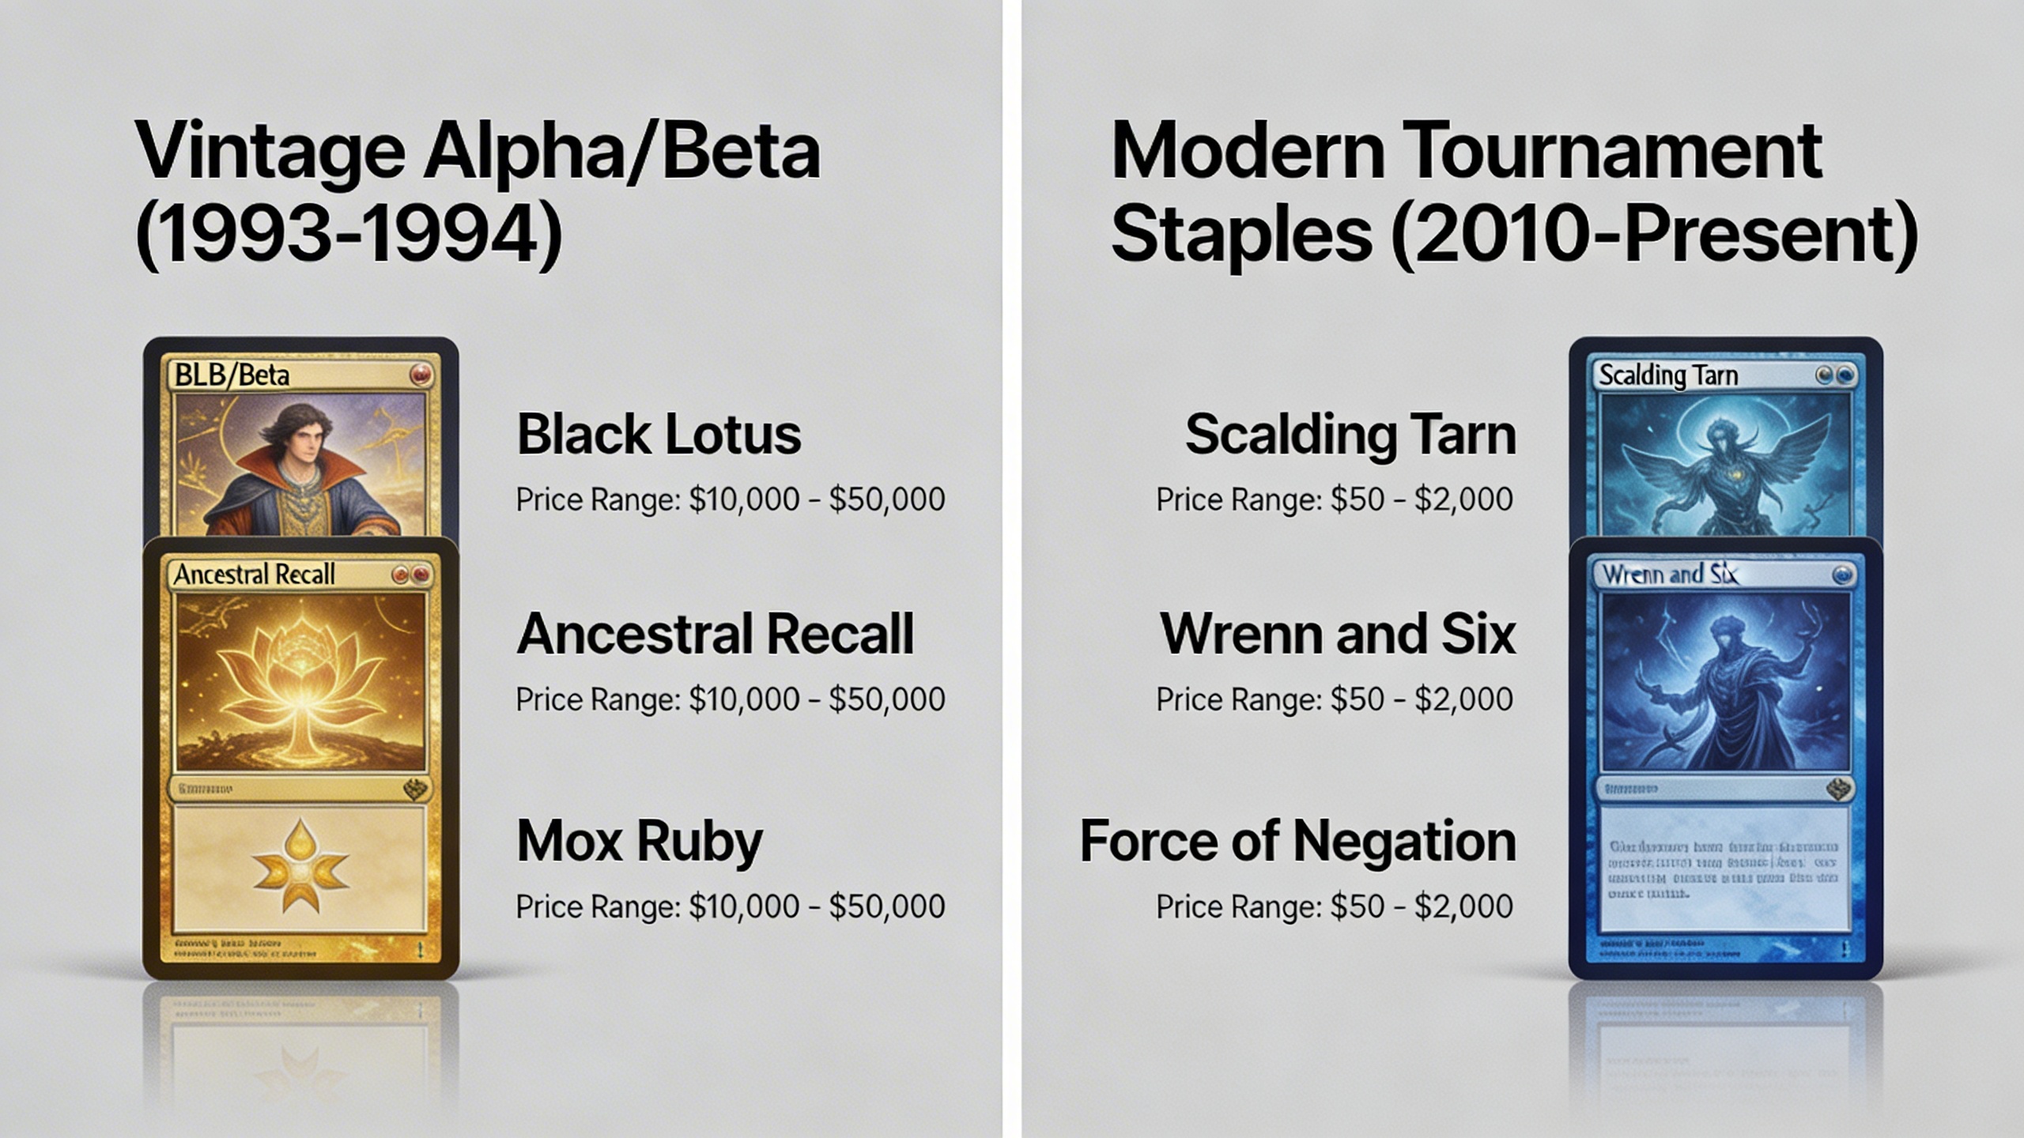Image resolution: width=2024 pixels, height=1138 pixels.
Task: Click the mana symbols on Ancestral Recall card
Action: [412, 575]
